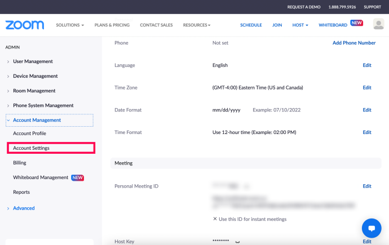The image size is (389, 245).
Task: Open the Host dropdown menu
Action: [x=300, y=25]
